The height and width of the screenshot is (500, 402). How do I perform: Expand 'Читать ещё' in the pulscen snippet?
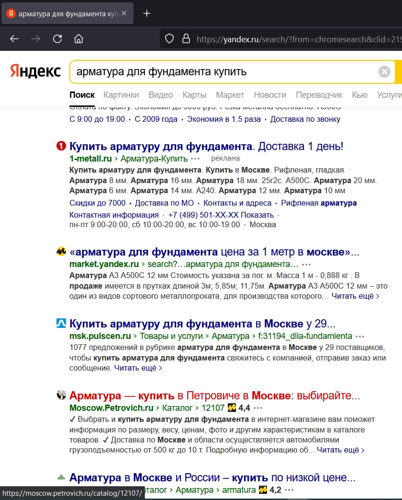[138, 368]
